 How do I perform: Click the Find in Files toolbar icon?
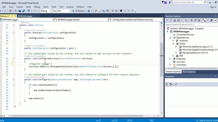(x=96, y=11)
